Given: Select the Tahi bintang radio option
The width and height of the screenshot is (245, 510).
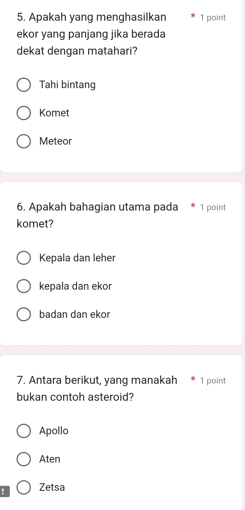Looking at the screenshot, I should 24,85.
